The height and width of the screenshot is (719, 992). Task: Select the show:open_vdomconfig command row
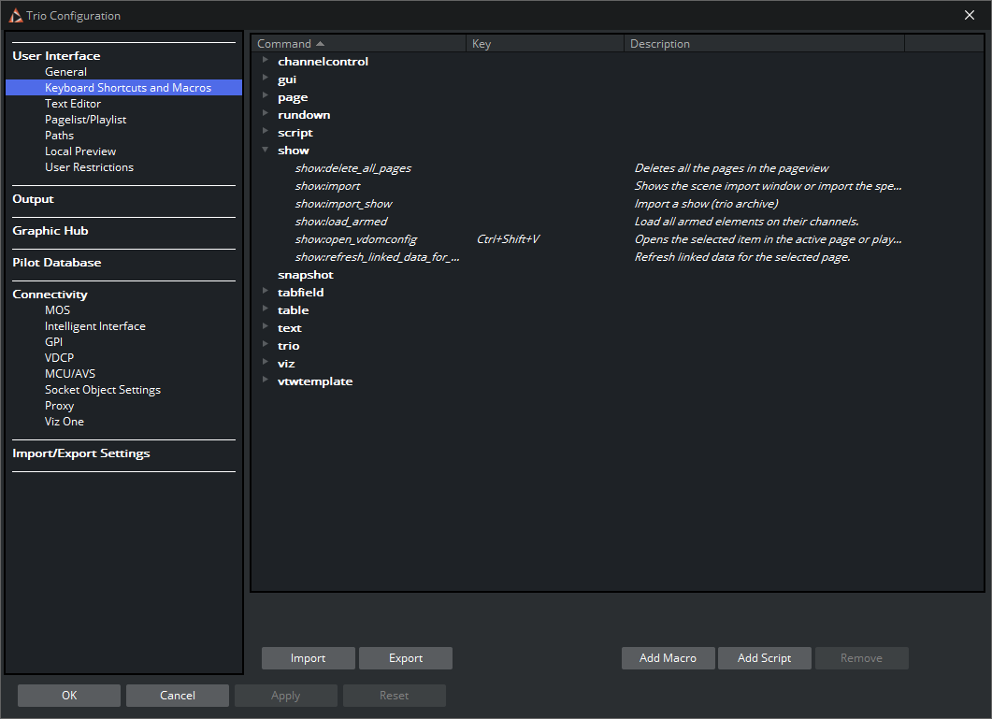[x=356, y=239]
